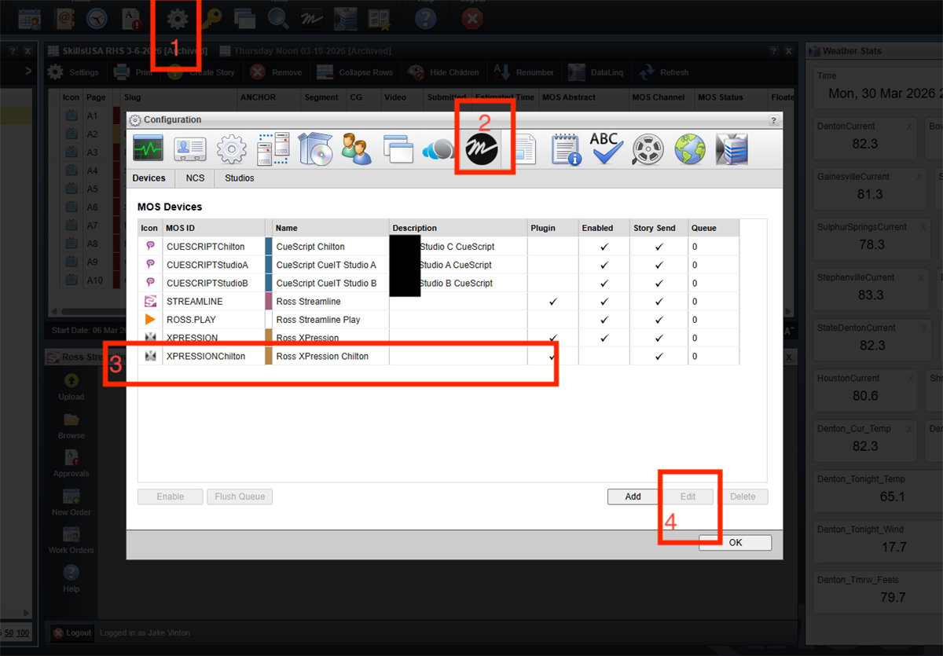The width and height of the screenshot is (943, 656).
Task: Open the ABC spell check configuration icon
Action: click(x=606, y=148)
